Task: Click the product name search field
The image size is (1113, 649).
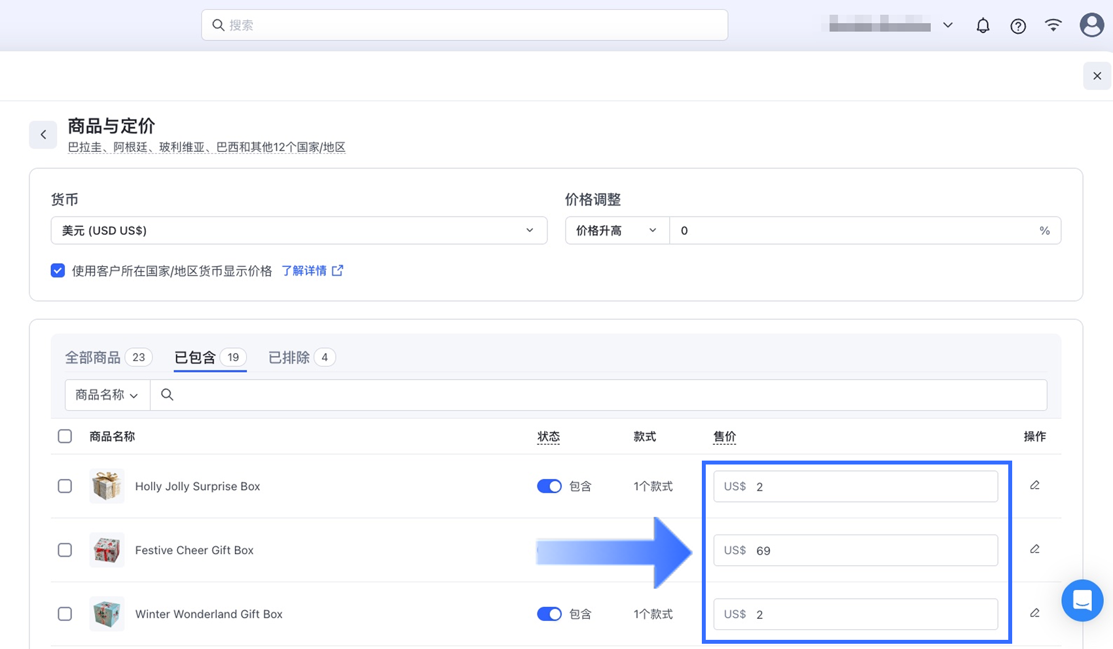Action: 598,395
